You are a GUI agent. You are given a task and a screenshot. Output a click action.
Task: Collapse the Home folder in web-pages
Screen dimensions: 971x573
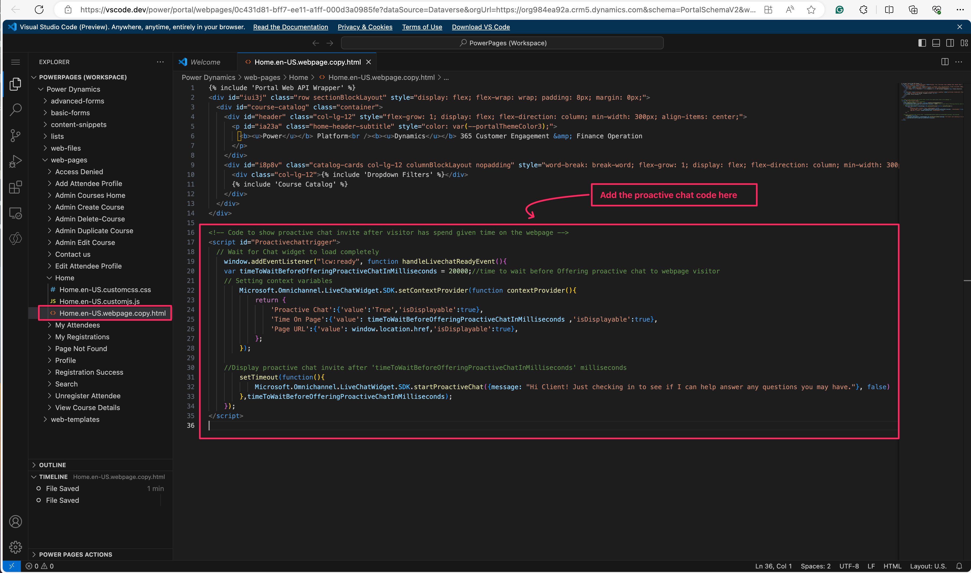point(65,278)
